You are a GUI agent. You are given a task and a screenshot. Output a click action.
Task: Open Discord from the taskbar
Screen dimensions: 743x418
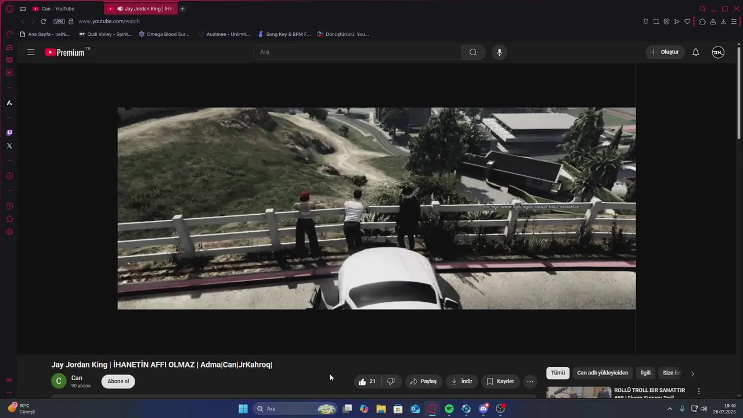tap(484, 409)
